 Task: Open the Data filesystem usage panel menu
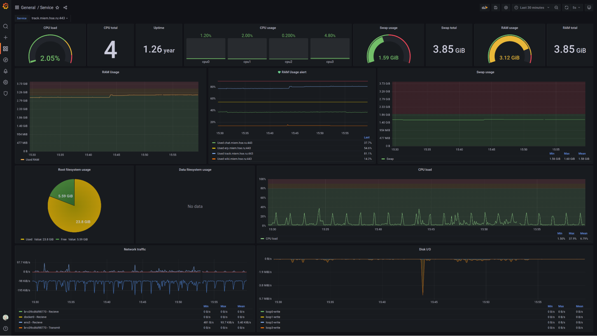[195, 170]
